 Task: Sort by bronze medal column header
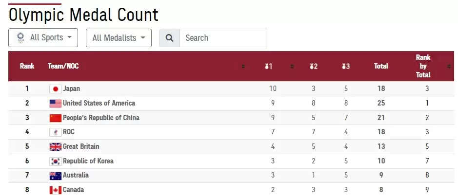(346, 66)
